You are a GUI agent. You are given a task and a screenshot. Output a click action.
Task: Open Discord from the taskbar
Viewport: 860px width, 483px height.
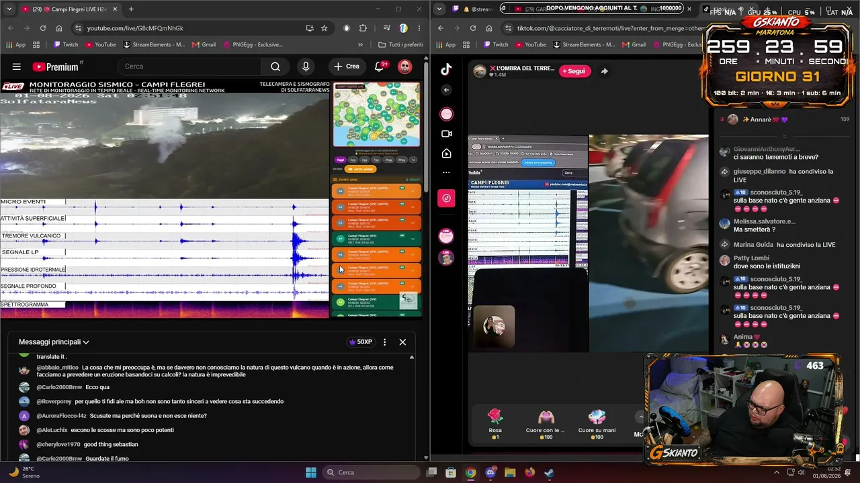(490, 472)
